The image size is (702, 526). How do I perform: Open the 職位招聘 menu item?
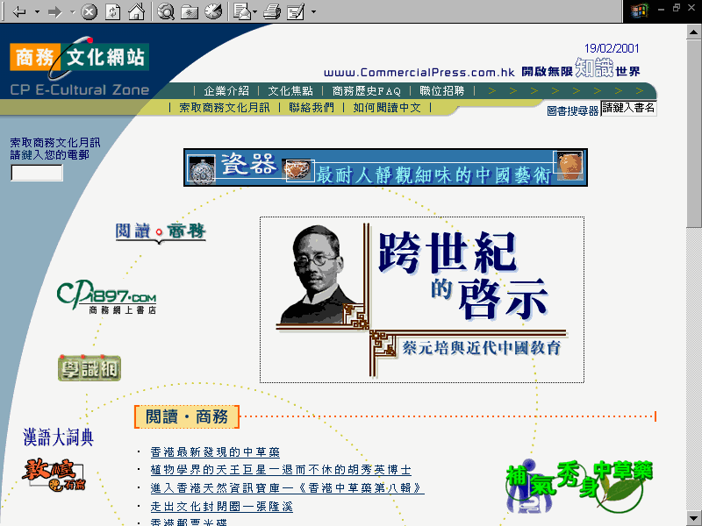click(x=442, y=91)
